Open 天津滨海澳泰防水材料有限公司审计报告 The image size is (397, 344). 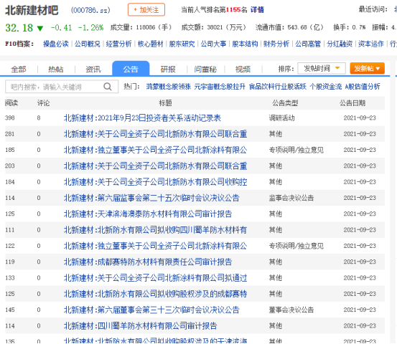coord(148,214)
